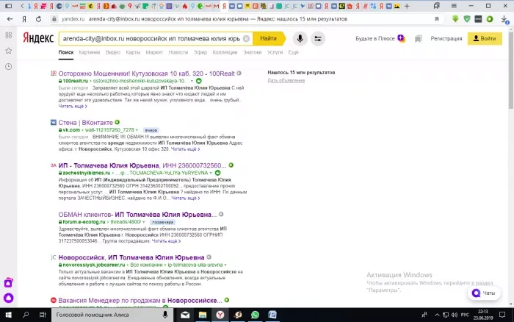Click the purple camera sidebar icon
514x322 pixels.
click(x=9, y=282)
